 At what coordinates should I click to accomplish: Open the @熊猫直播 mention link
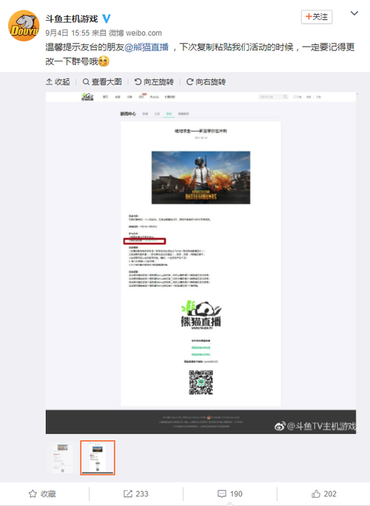[147, 47]
